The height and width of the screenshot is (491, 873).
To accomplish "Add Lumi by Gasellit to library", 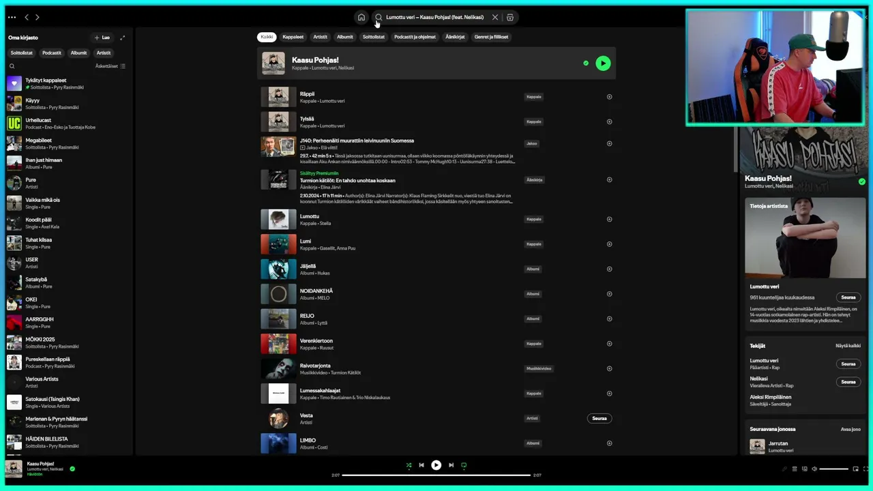I will pos(609,244).
